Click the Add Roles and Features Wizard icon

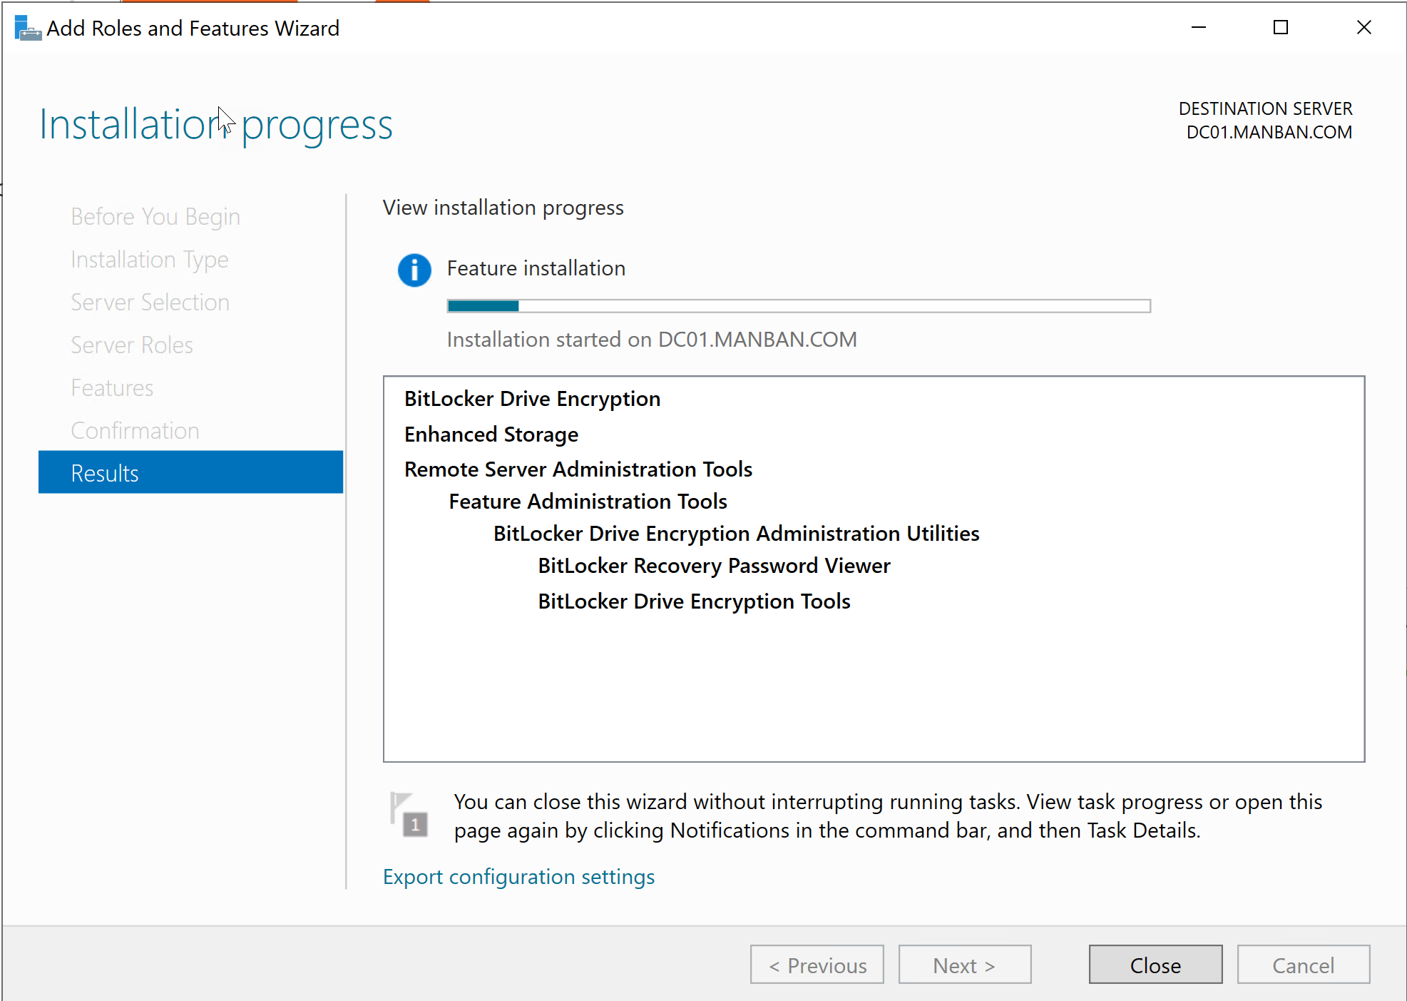(26, 28)
